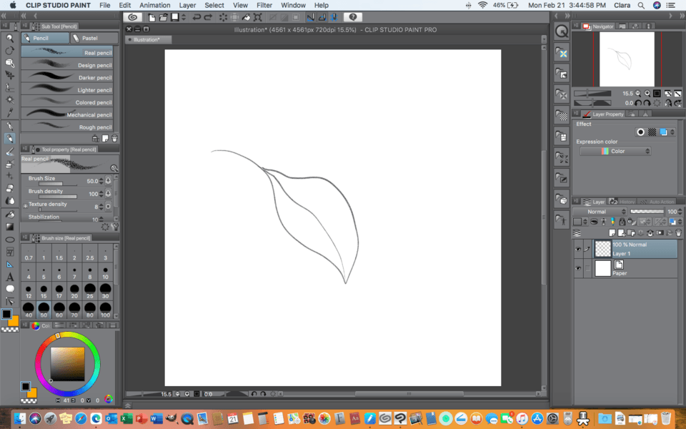Pick the Ruler tool
Image resolution: width=686 pixels, height=429 pixels.
pyautogui.click(x=10, y=264)
